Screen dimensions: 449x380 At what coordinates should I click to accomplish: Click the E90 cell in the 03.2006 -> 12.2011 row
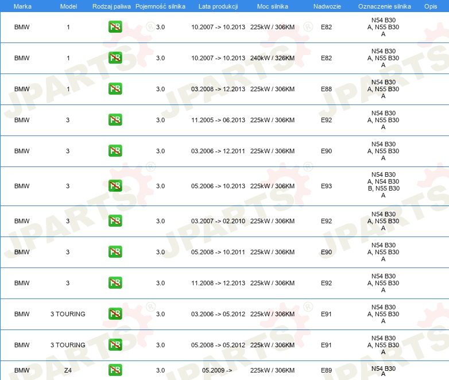[326, 151]
